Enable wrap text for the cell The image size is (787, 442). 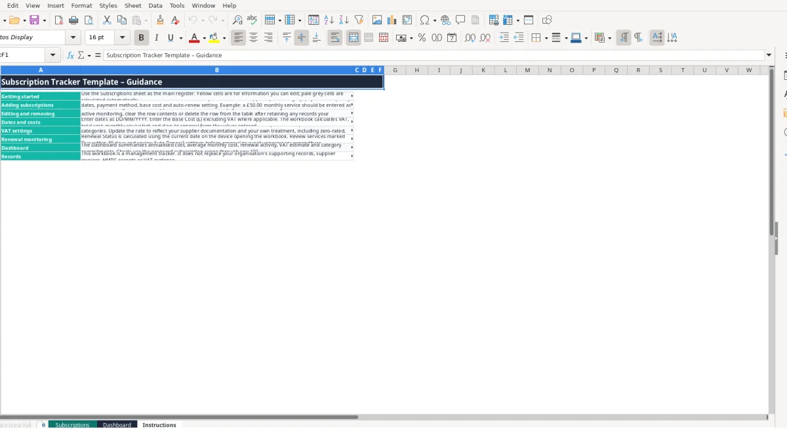335,38
